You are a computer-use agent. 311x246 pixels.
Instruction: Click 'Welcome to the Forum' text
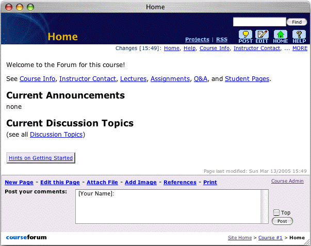click(66, 65)
